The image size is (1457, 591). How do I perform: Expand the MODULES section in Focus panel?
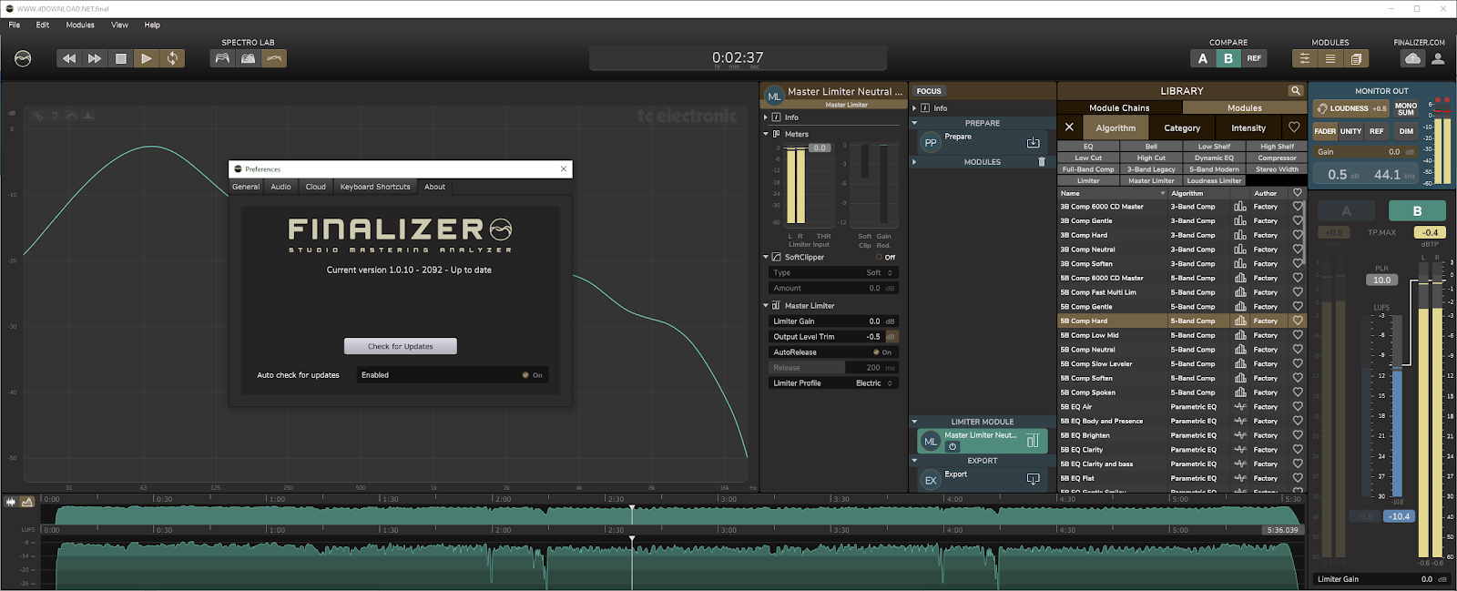tap(915, 162)
